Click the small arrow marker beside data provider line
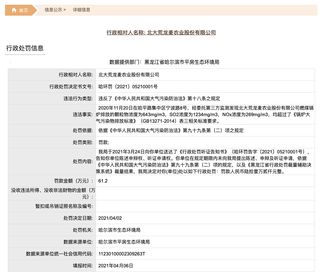325x278 pixels. click(11, 62)
